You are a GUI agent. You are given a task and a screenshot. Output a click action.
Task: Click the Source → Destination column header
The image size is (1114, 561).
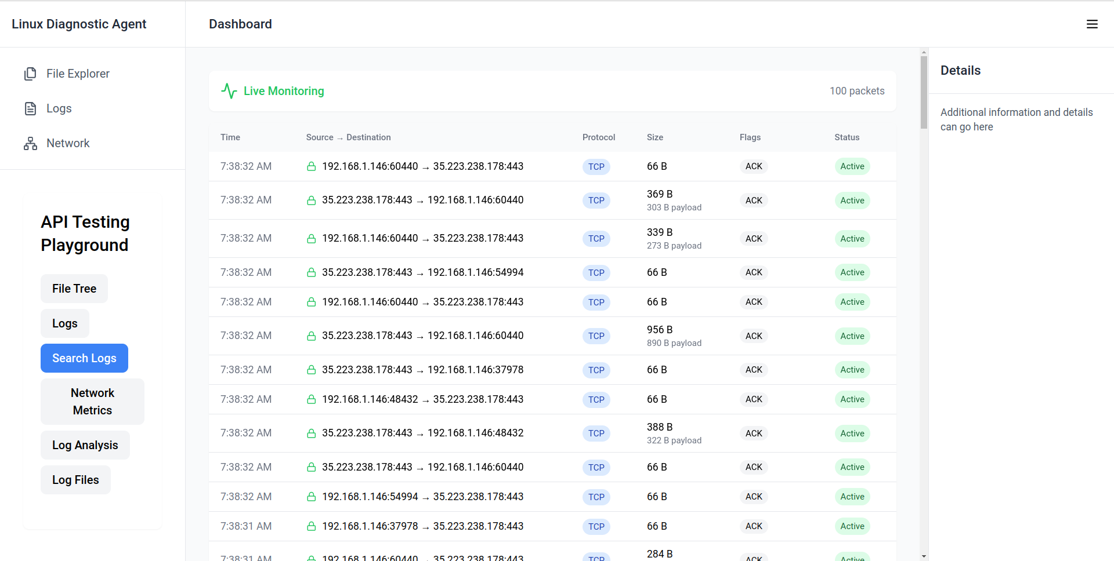(349, 137)
